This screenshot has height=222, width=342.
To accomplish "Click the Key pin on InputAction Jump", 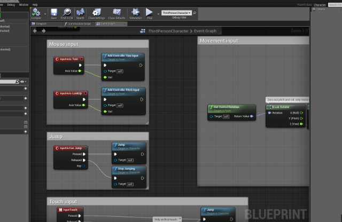I will click(x=83, y=166).
